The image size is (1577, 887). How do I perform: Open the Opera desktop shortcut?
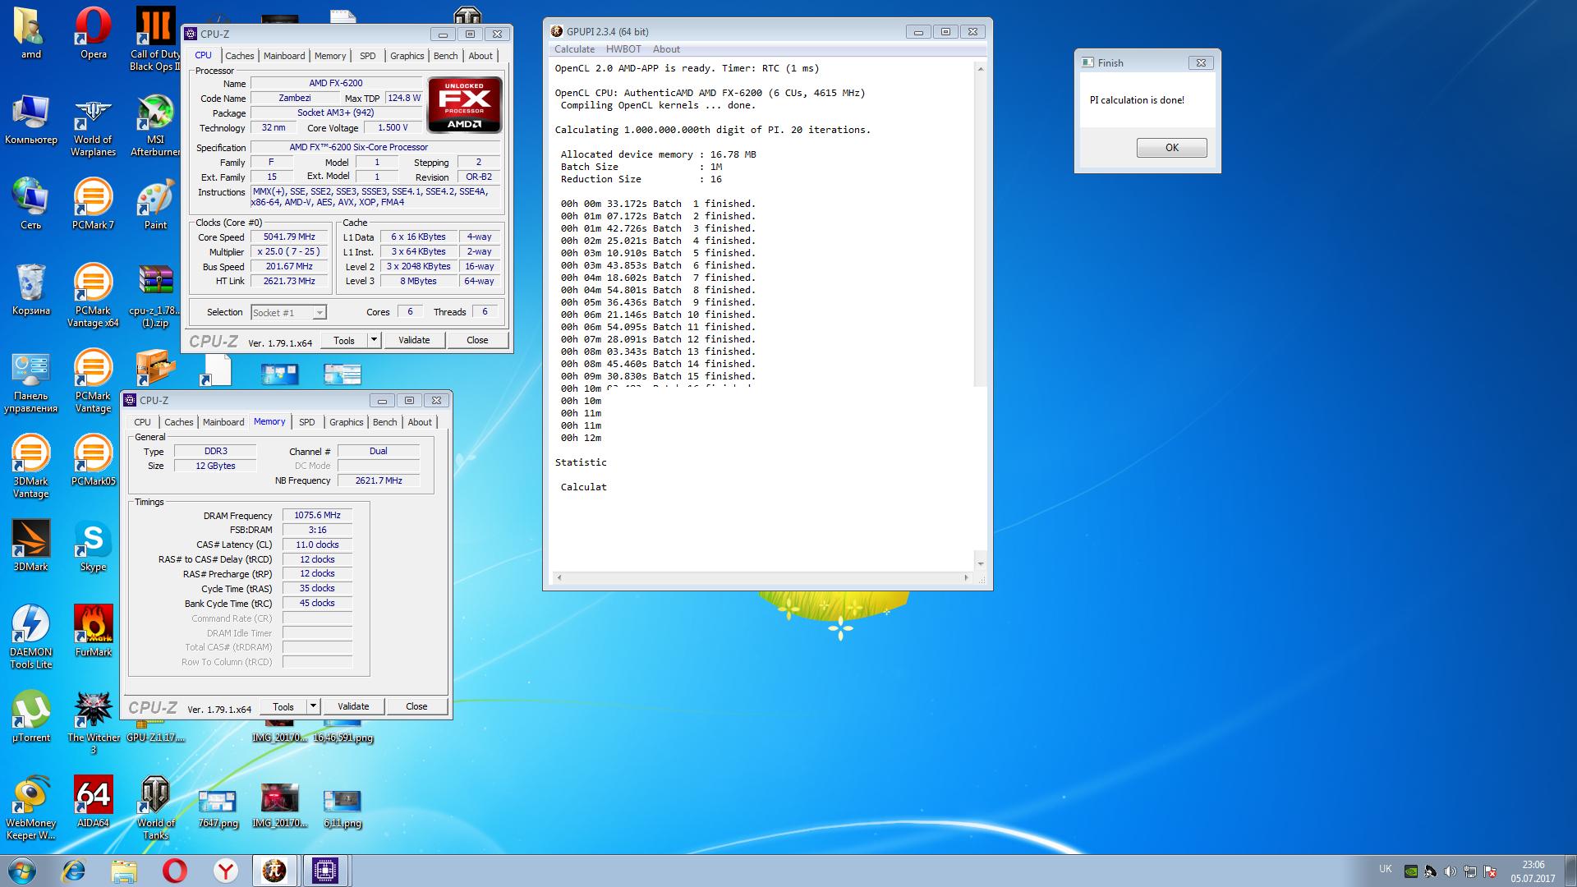(93, 33)
